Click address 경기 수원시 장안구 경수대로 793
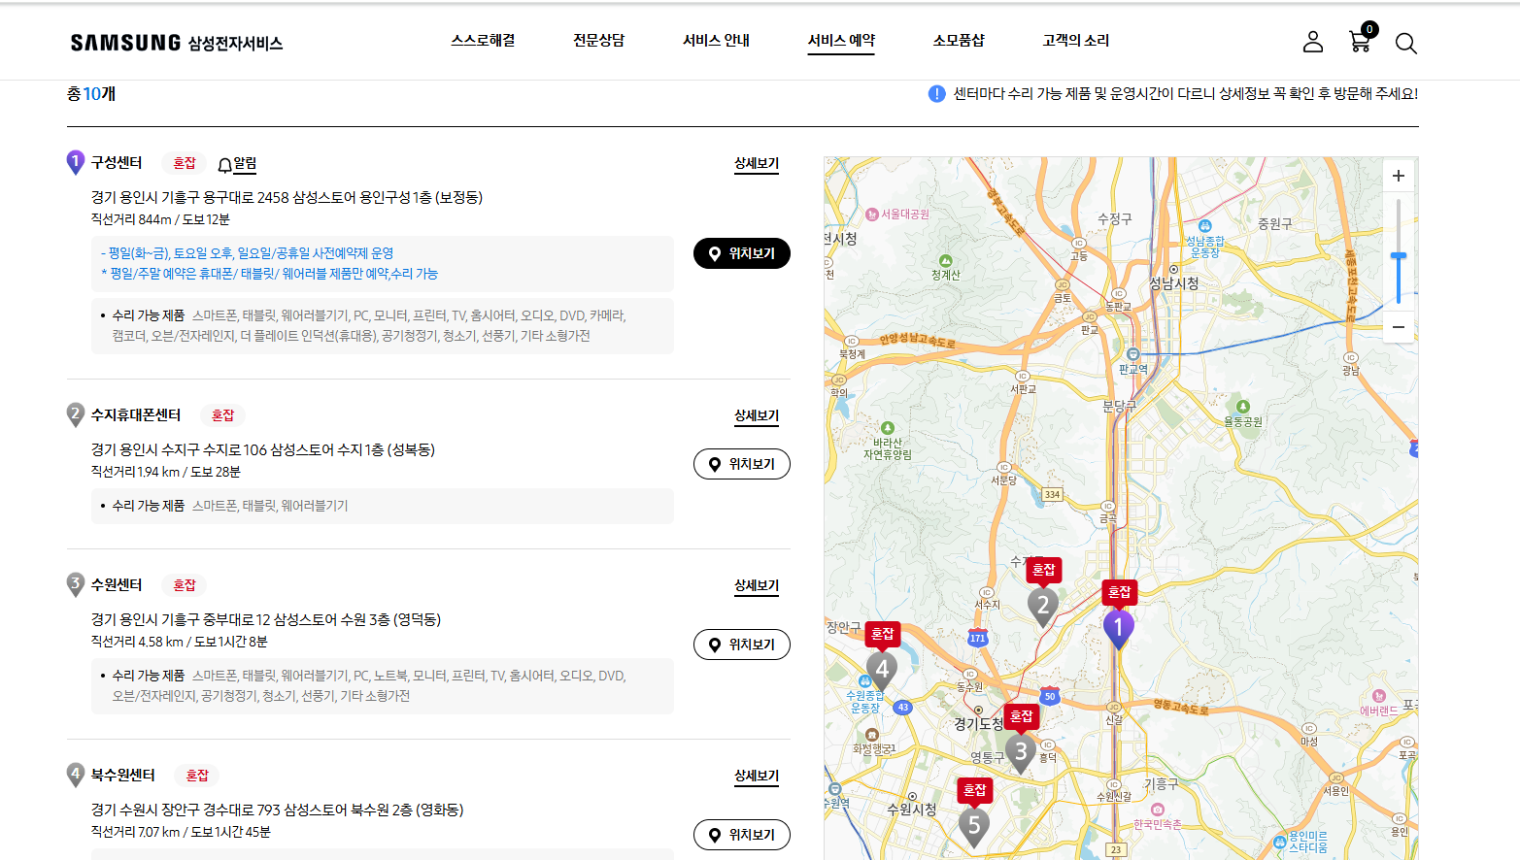The height and width of the screenshot is (860, 1520). [x=277, y=810]
